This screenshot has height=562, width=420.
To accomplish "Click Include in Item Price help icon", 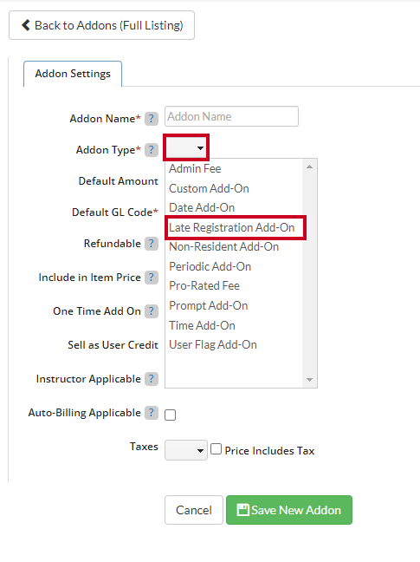I will (152, 278).
